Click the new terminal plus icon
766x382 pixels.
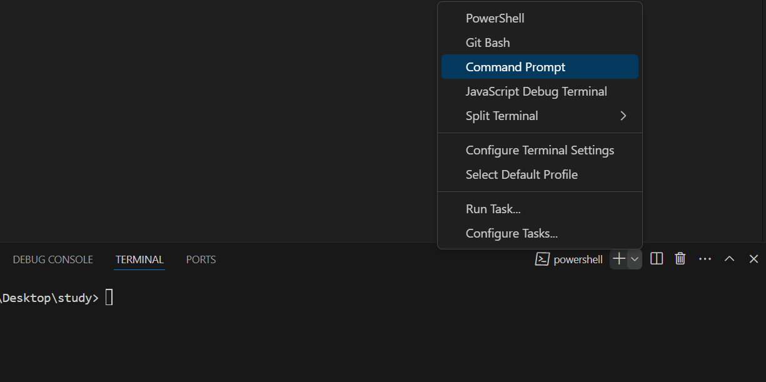pyautogui.click(x=618, y=259)
